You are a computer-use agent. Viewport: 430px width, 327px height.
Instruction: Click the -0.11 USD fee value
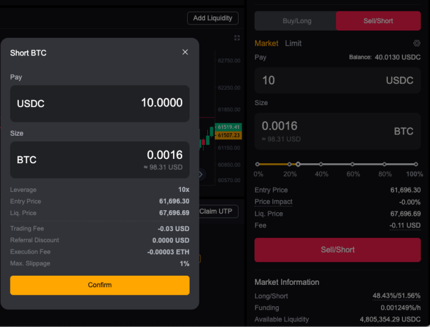[x=405, y=226]
